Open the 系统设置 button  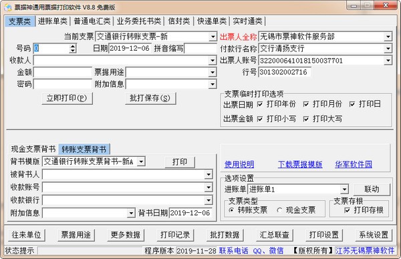click(374, 235)
